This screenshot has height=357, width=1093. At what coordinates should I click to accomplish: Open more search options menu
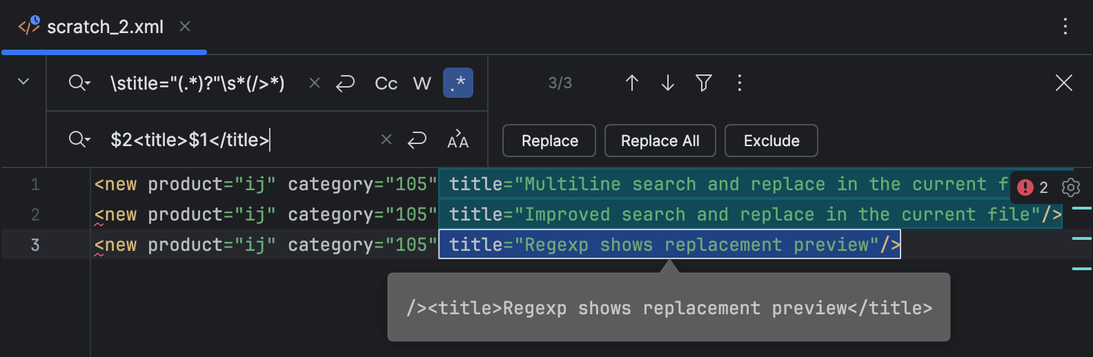click(x=739, y=83)
